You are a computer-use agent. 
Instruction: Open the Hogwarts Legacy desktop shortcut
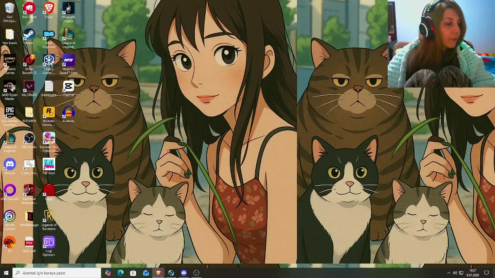tap(68, 12)
